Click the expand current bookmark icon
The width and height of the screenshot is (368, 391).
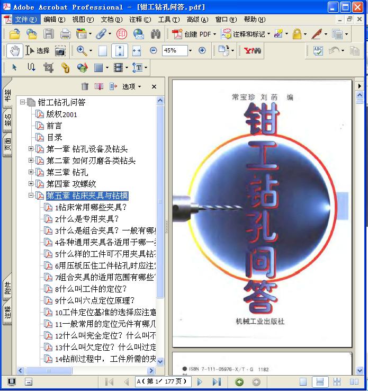pyautogui.click(x=113, y=86)
